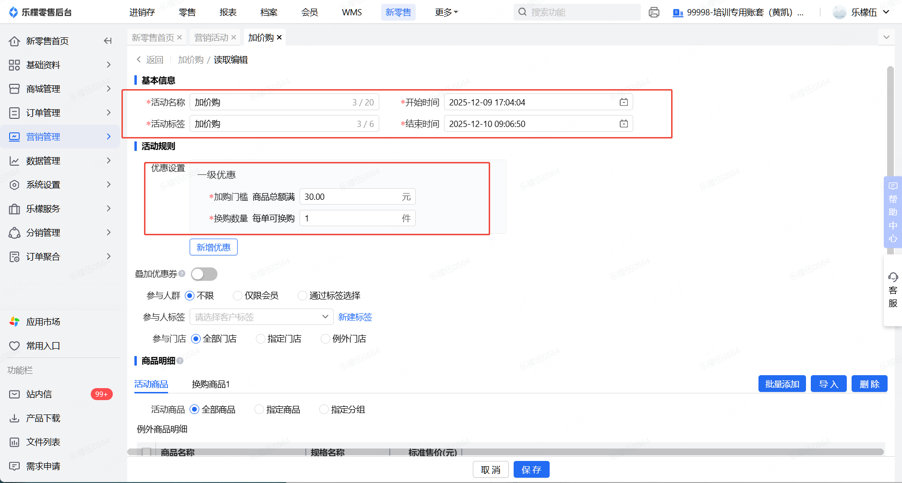Click the 乐檬服务 icon
The height and width of the screenshot is (483, 902).
click(14, 209)
